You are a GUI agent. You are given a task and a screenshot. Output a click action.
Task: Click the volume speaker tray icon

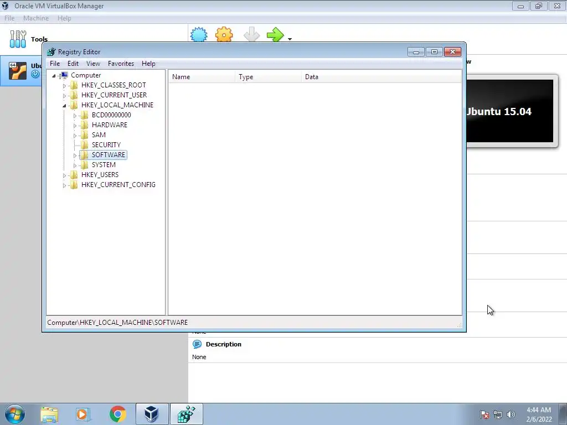(x=511, y=414)
